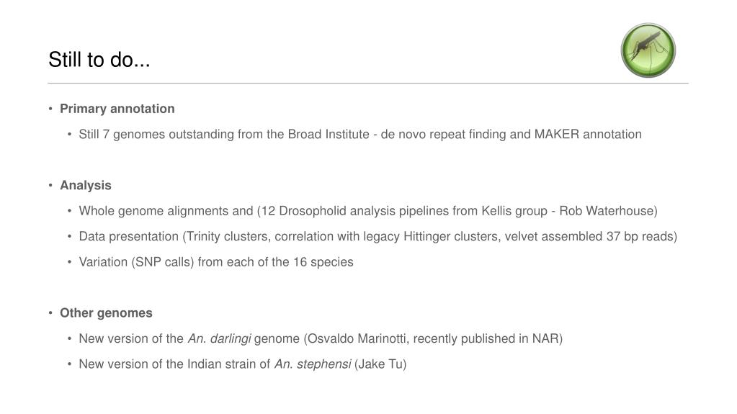
Task: Click the 'Kellis group' text
Action: (514, 211)
